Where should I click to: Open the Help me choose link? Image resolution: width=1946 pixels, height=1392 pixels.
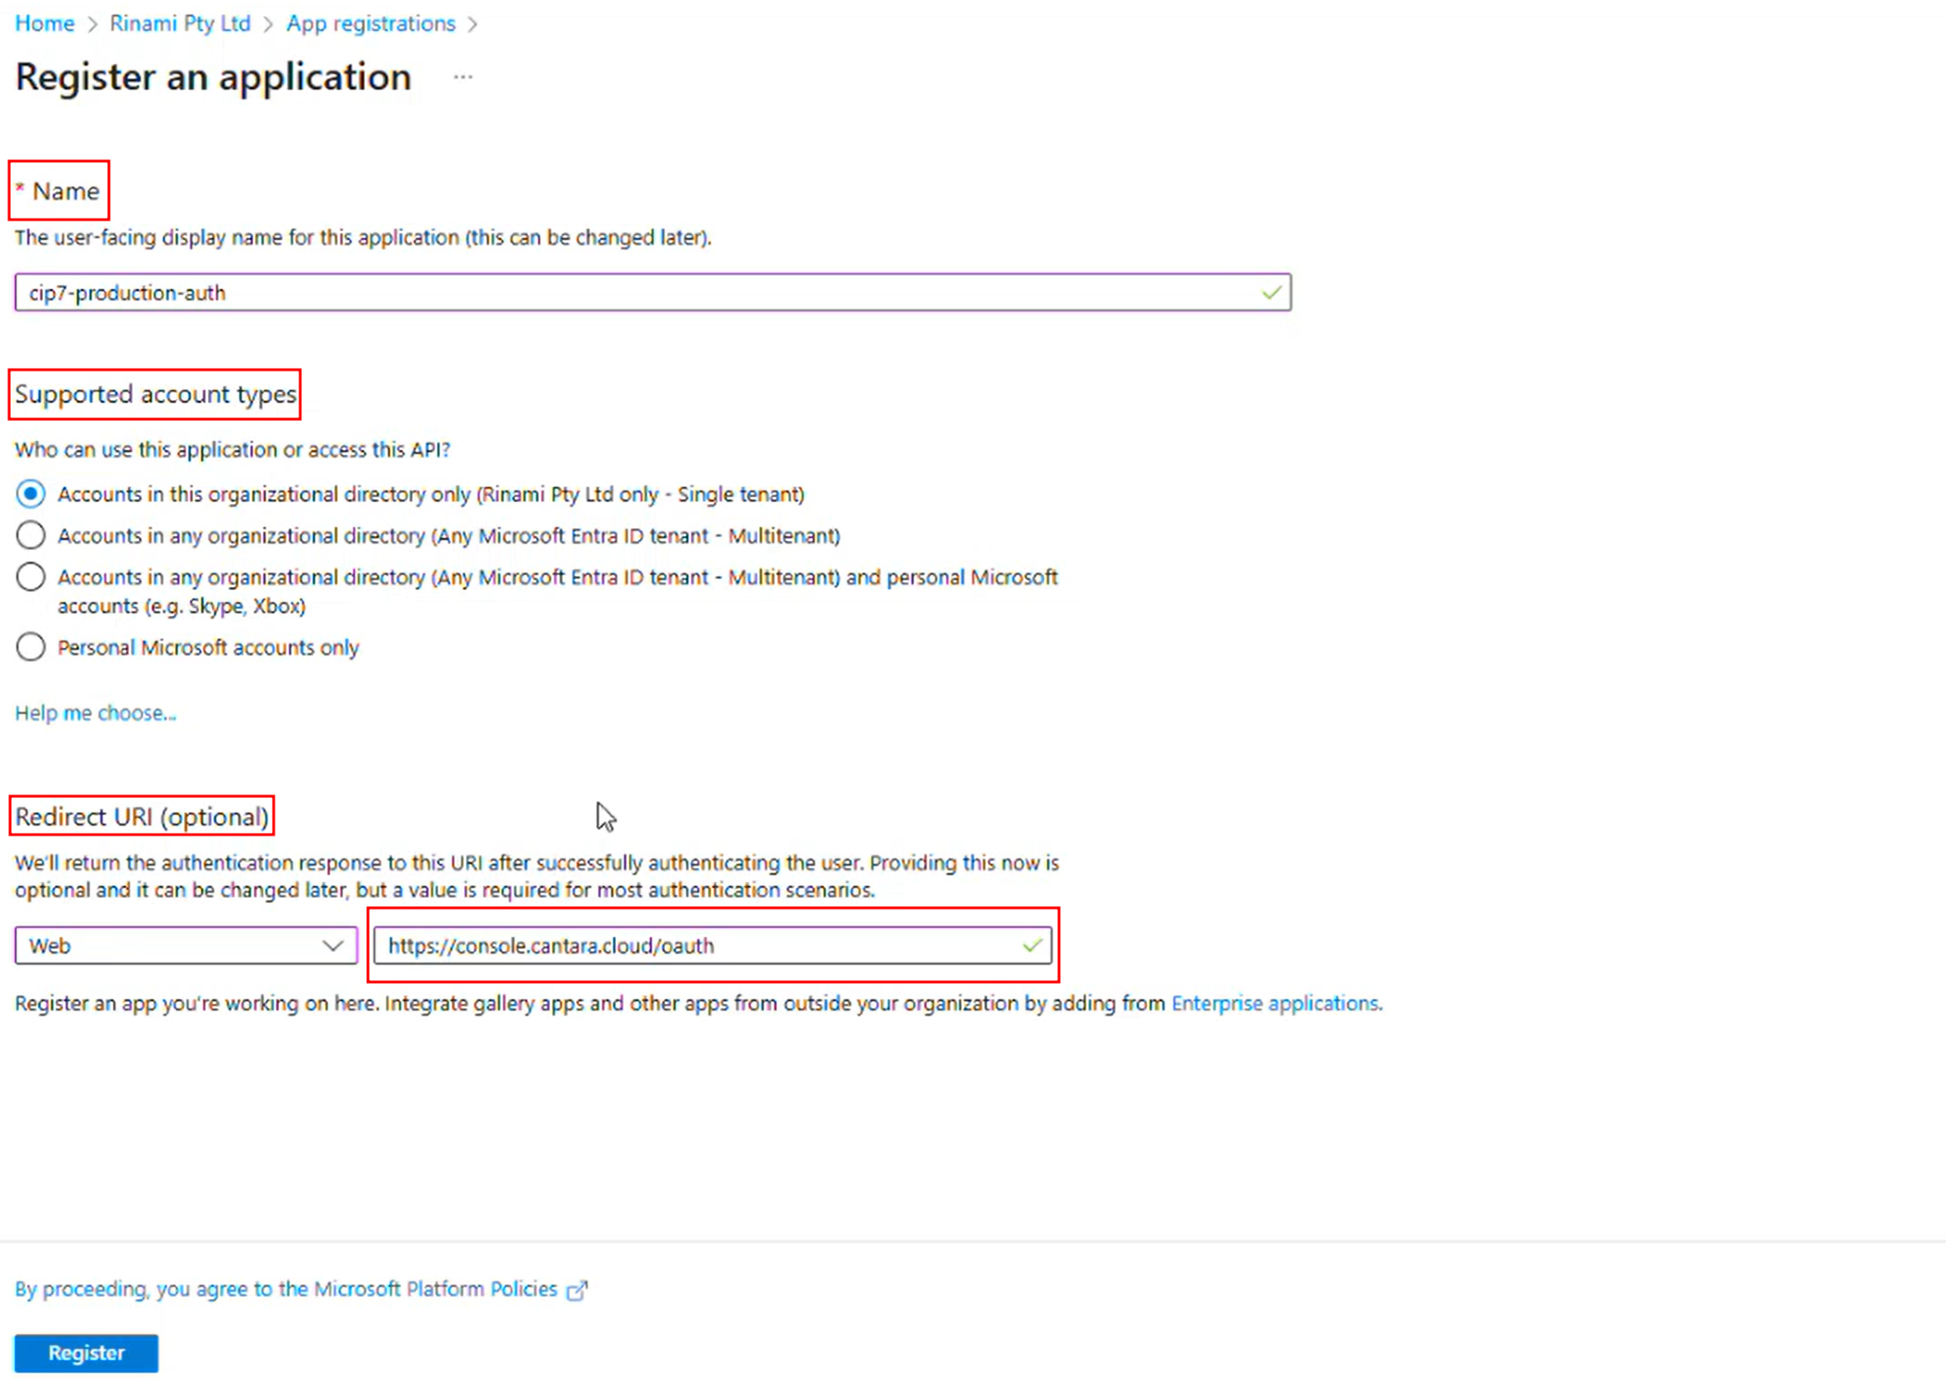click(95, 713)
